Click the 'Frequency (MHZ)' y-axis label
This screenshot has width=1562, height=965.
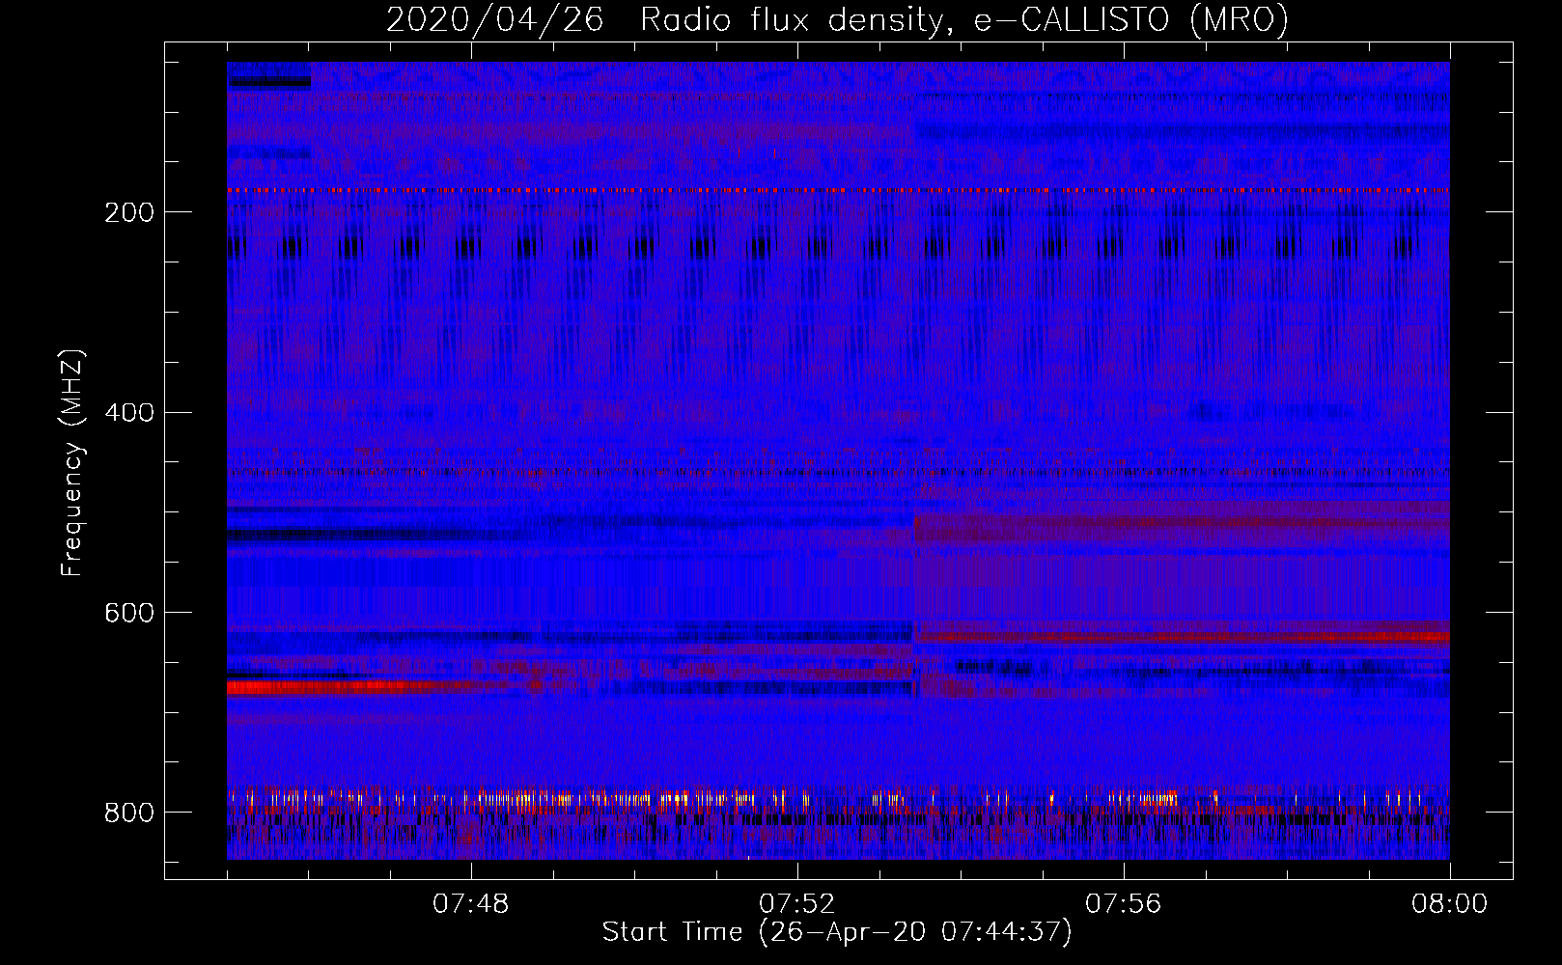[x=71, y=463]
